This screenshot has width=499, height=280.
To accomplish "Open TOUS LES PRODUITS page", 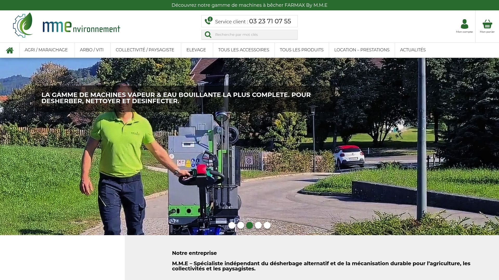I will point(301,50).
